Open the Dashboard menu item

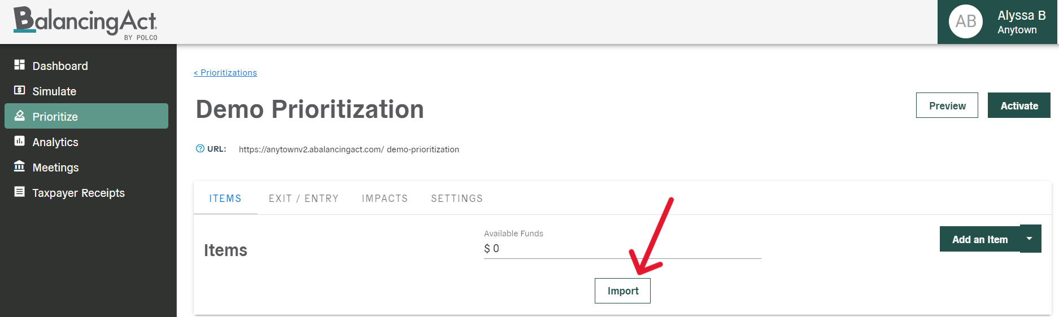86,65
